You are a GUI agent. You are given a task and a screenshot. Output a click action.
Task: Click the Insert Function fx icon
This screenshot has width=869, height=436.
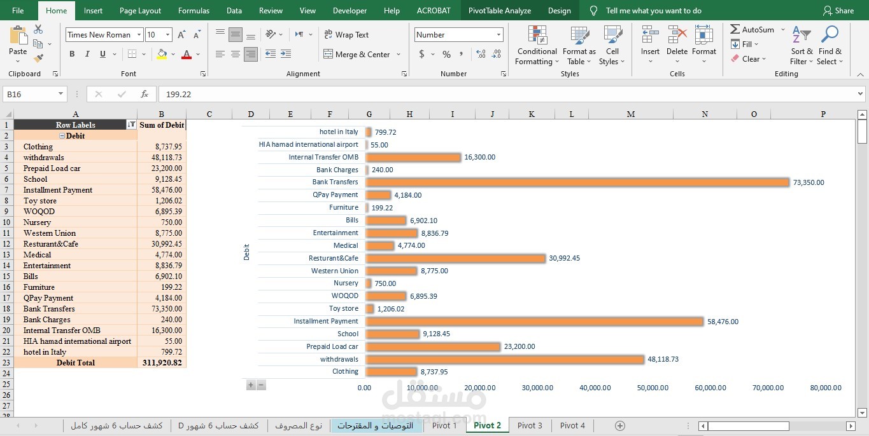[145, 94]
